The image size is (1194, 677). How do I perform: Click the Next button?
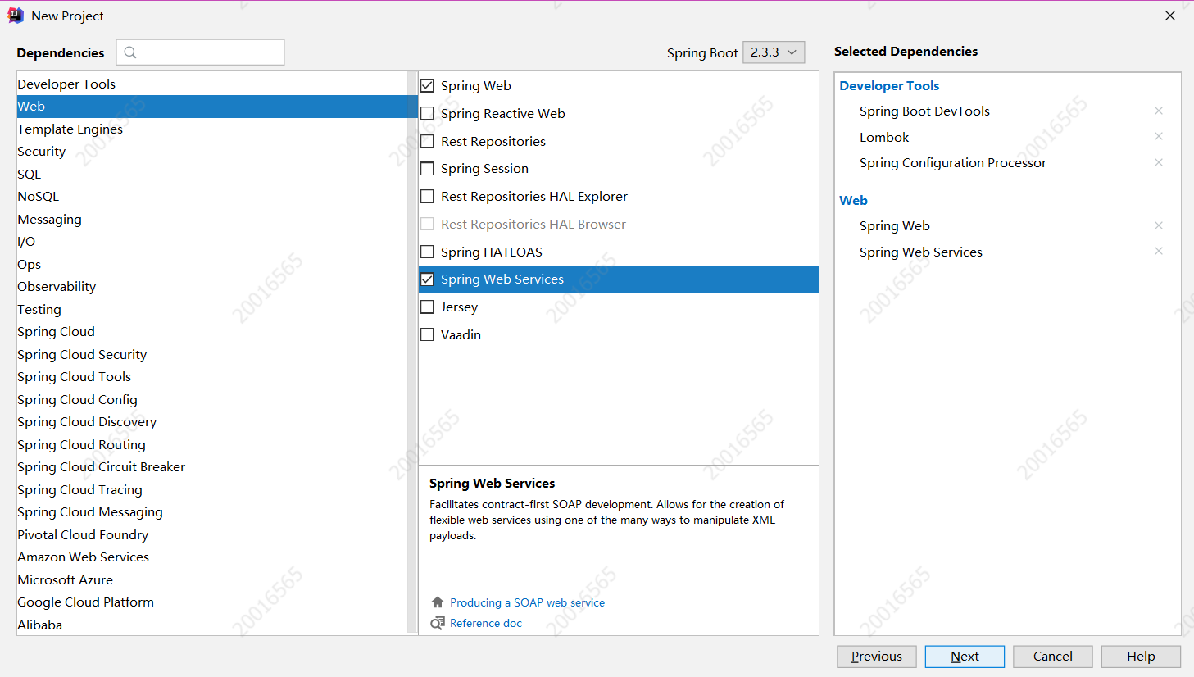[x=965, y=657]
